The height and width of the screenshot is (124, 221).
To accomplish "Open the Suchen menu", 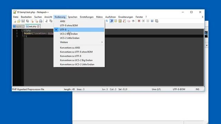I will click(x=38, y=17).
